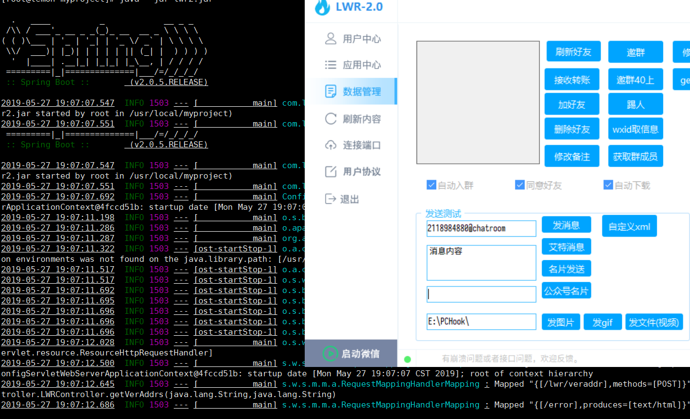The height and width of the screenshot is (419, 690).
Task: Click the 邀群 button
Action: tap(636, 52)
